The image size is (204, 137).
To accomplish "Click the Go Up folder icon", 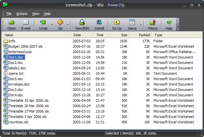I will (117, 22).
